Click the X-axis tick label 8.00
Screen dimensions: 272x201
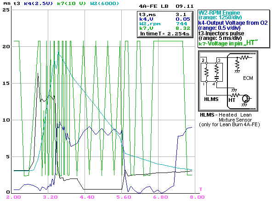click(x=197, y=197)
